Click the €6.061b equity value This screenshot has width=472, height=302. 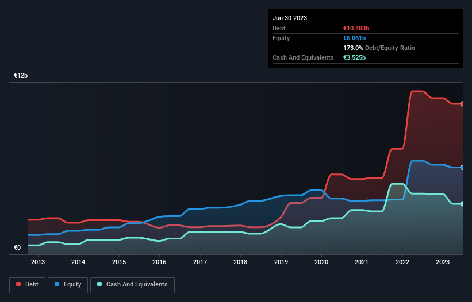pos(354,38)
